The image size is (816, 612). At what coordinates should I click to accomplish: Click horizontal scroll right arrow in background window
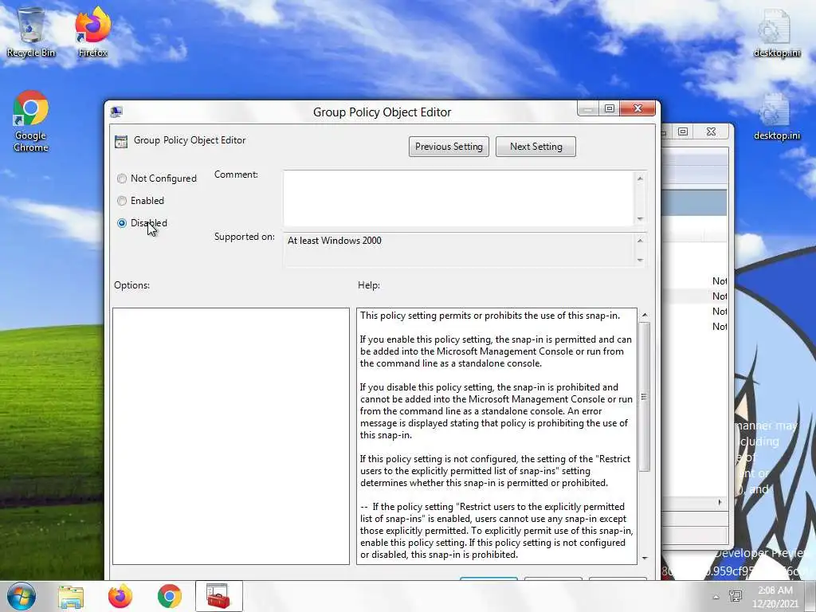pos(720,502)
